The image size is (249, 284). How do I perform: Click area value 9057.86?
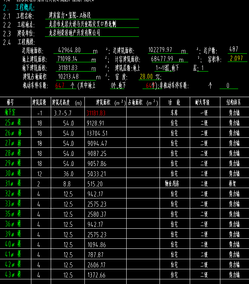click(x=97, y=164)
